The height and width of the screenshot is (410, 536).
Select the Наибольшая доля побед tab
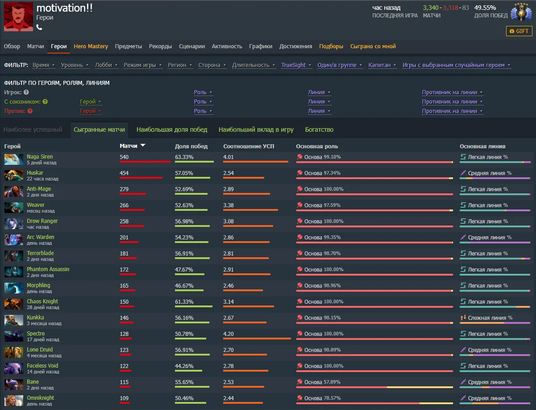coord(172,130)
